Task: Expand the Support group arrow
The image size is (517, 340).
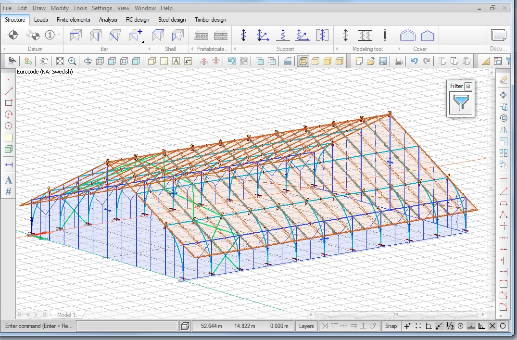Action: click(x=235, y=49)
